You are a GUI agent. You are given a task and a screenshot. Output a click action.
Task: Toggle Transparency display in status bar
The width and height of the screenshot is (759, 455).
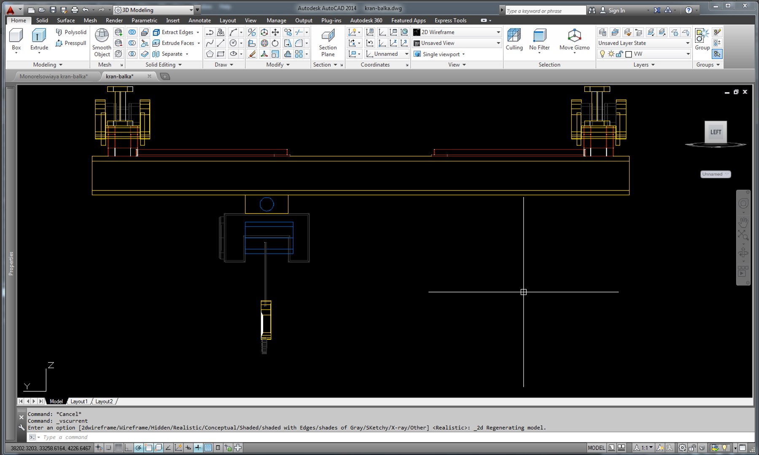click(x=208, y=448)
